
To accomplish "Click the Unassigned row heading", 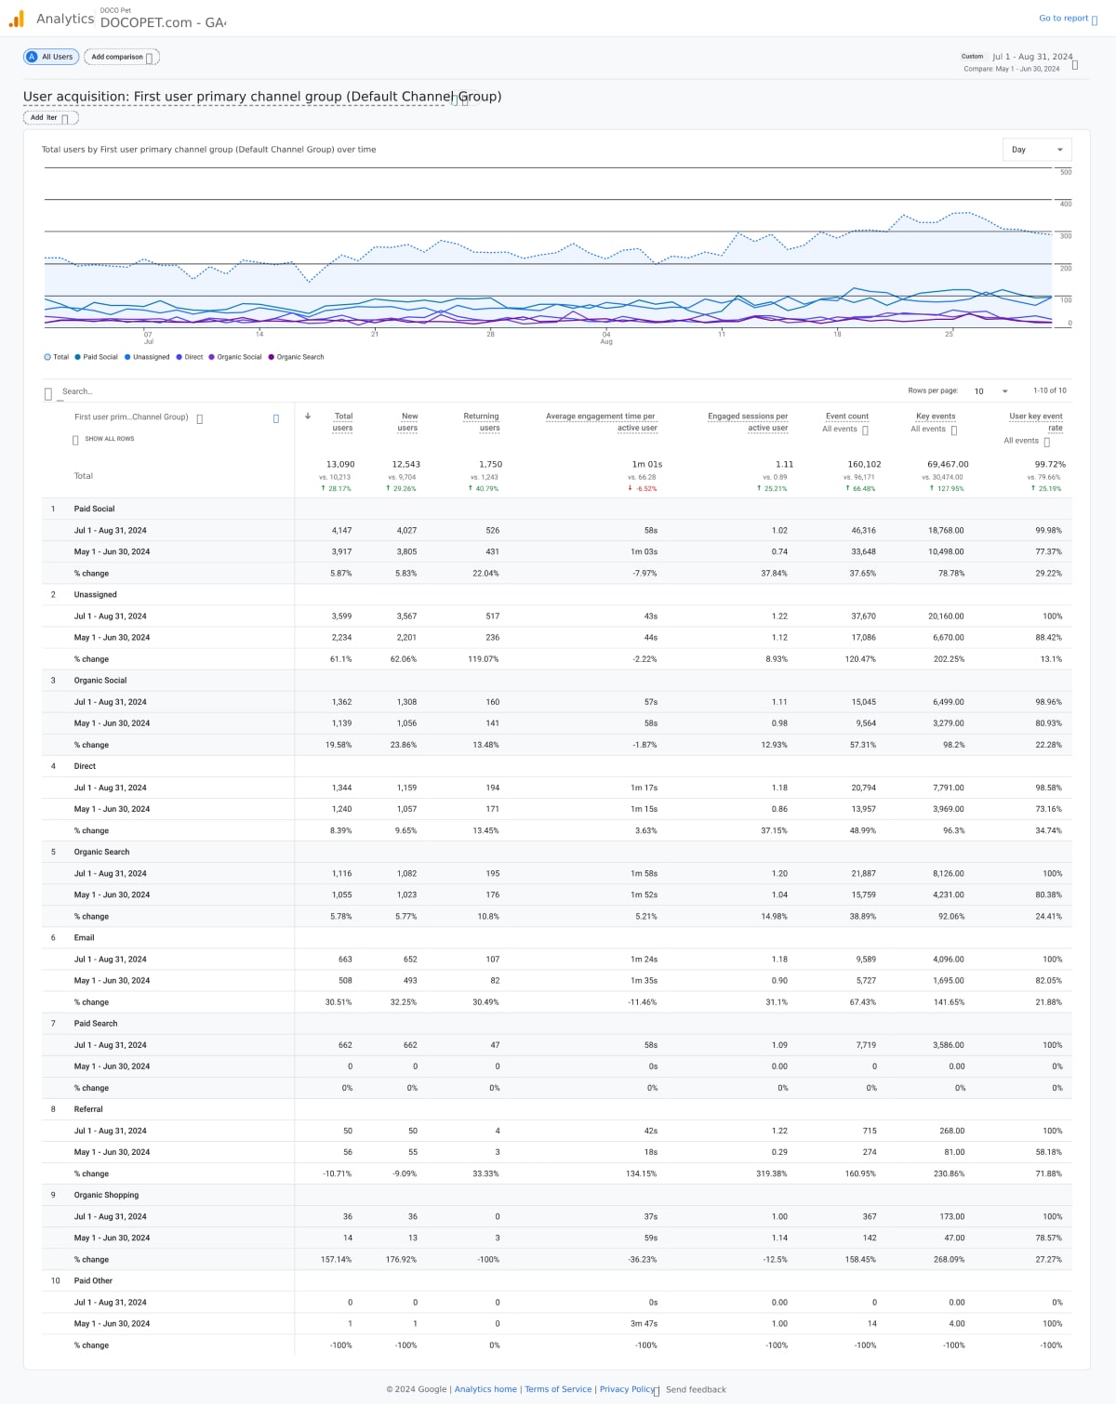I will pos(96,595).
